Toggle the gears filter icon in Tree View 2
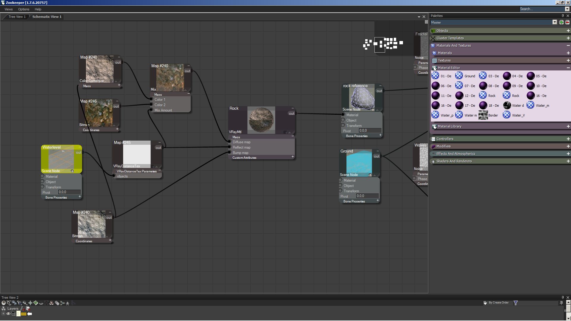The height and width of the screenshot is (321, 571). (x=57, y=303)
